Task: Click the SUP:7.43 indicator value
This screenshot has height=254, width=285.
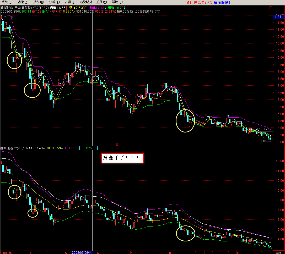Action: (x=36, y=148)
